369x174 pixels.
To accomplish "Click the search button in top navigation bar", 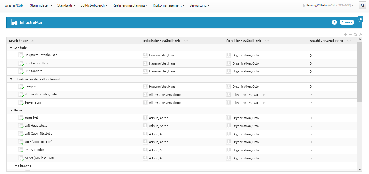I will (362, 5).
